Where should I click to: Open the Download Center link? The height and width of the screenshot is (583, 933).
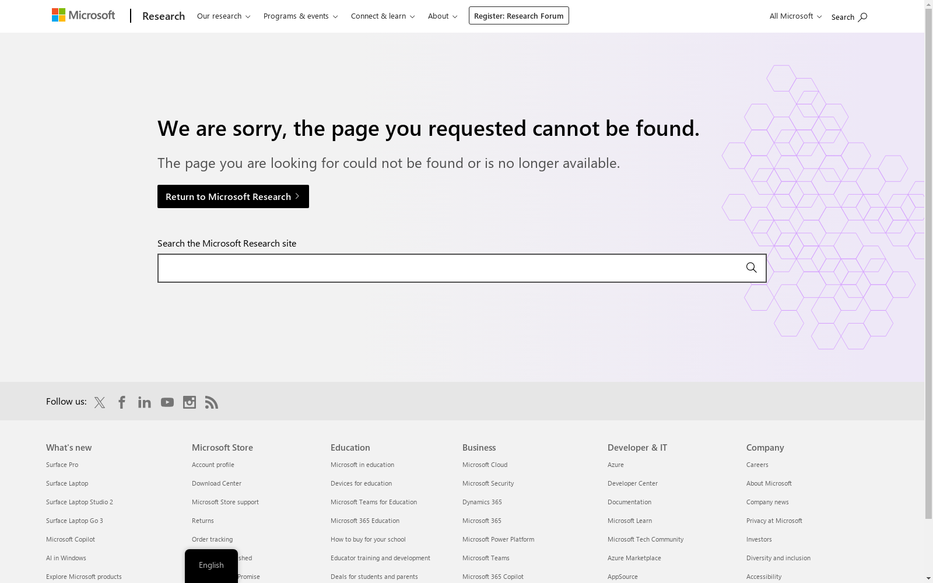pos(216,483)
